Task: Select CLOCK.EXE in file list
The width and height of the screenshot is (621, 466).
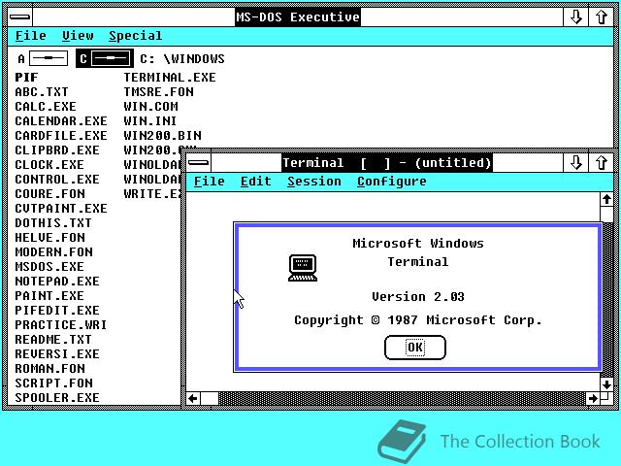Action: point(49,165)
